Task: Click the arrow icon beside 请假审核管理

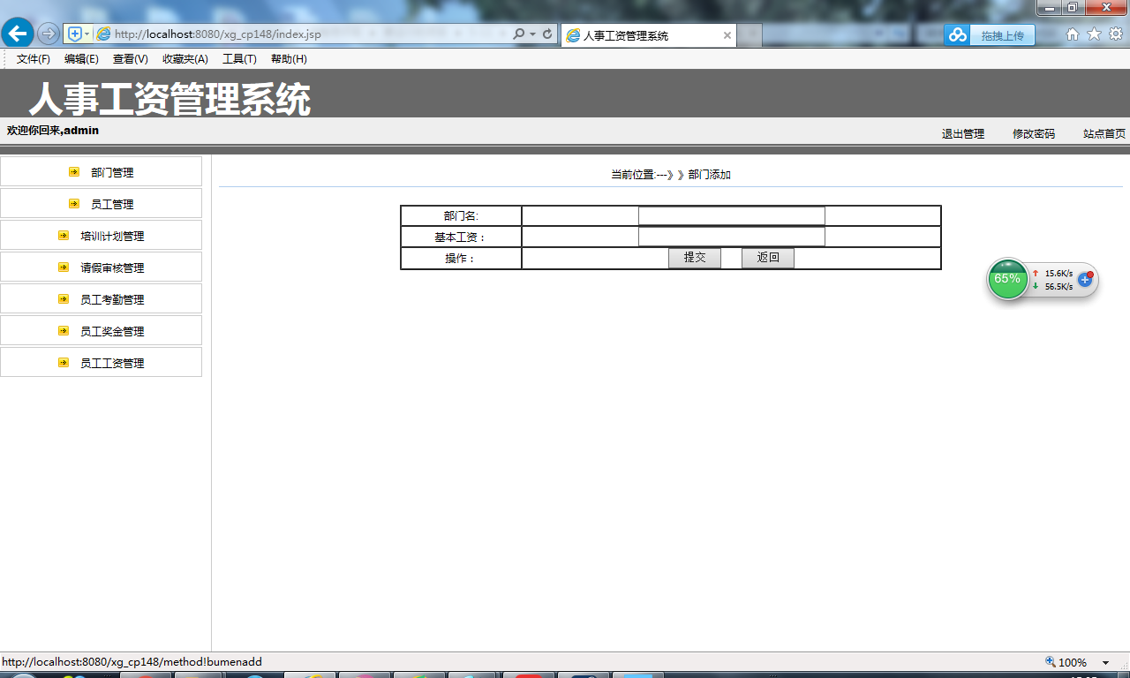Action: [x=64, y=267]
